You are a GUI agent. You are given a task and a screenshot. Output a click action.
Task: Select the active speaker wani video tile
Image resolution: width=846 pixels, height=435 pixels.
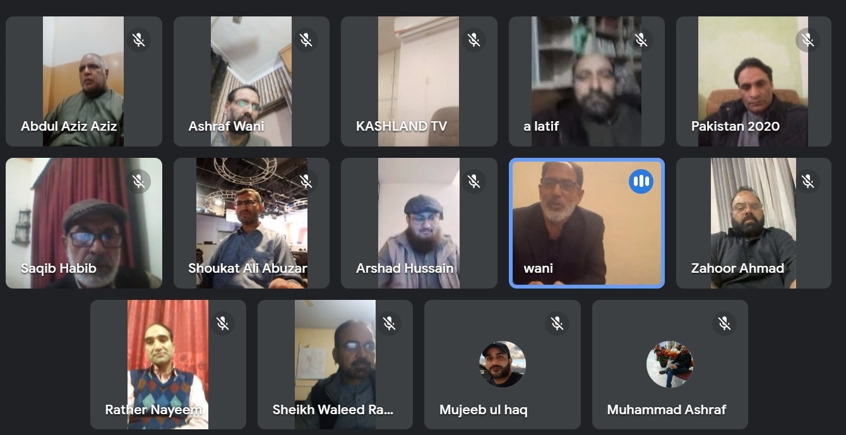[x=587, y=223]
